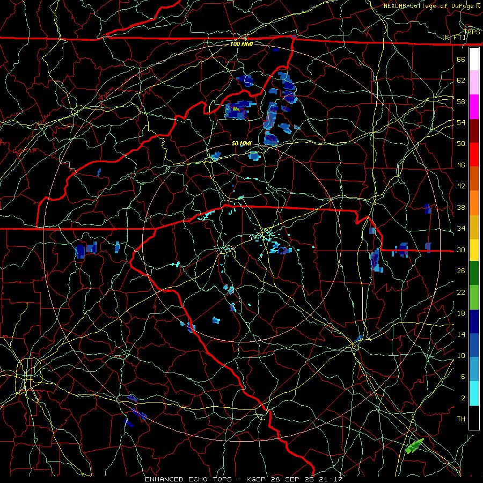The height and width of the screenshot is (483, 483).
Task: Pick the dark green legend swatch
Action: [474, 273]
